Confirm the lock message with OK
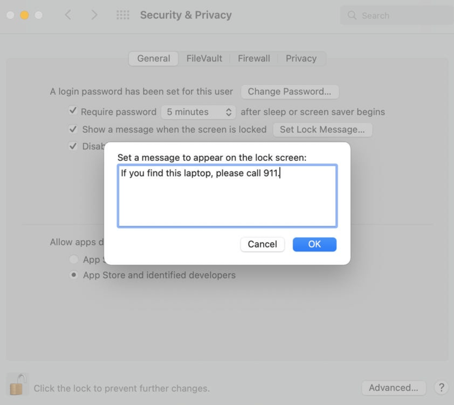454x405 pixels. click(x=314, y=244)
